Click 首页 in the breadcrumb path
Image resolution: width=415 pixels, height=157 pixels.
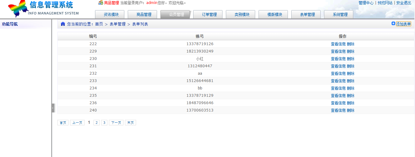(x=99, y=24)
